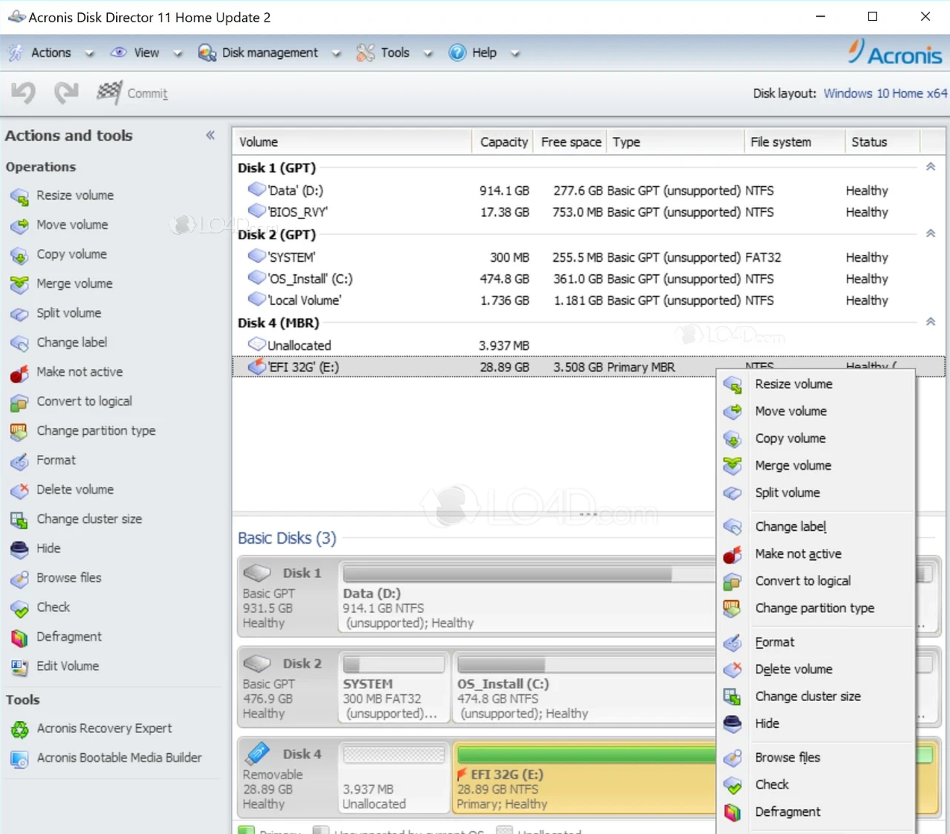Screen dimensions: 950x834
Task: Click Acronis Bootable Media Builder icon
Action: (20, 759)
